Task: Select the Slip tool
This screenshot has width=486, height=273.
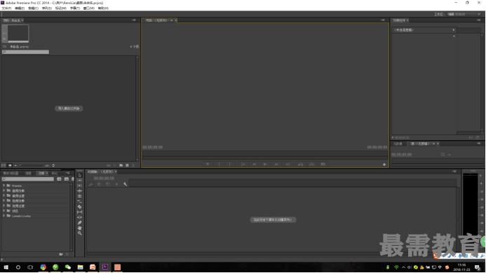Action: coord(80,212)
